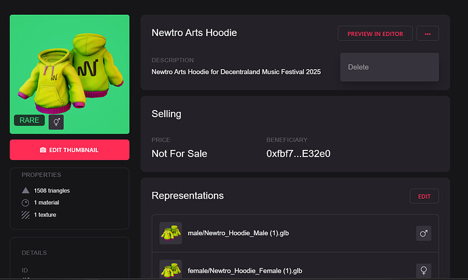Click the female hoodie GLB thumbnail icon

click(x=170, y=270)
